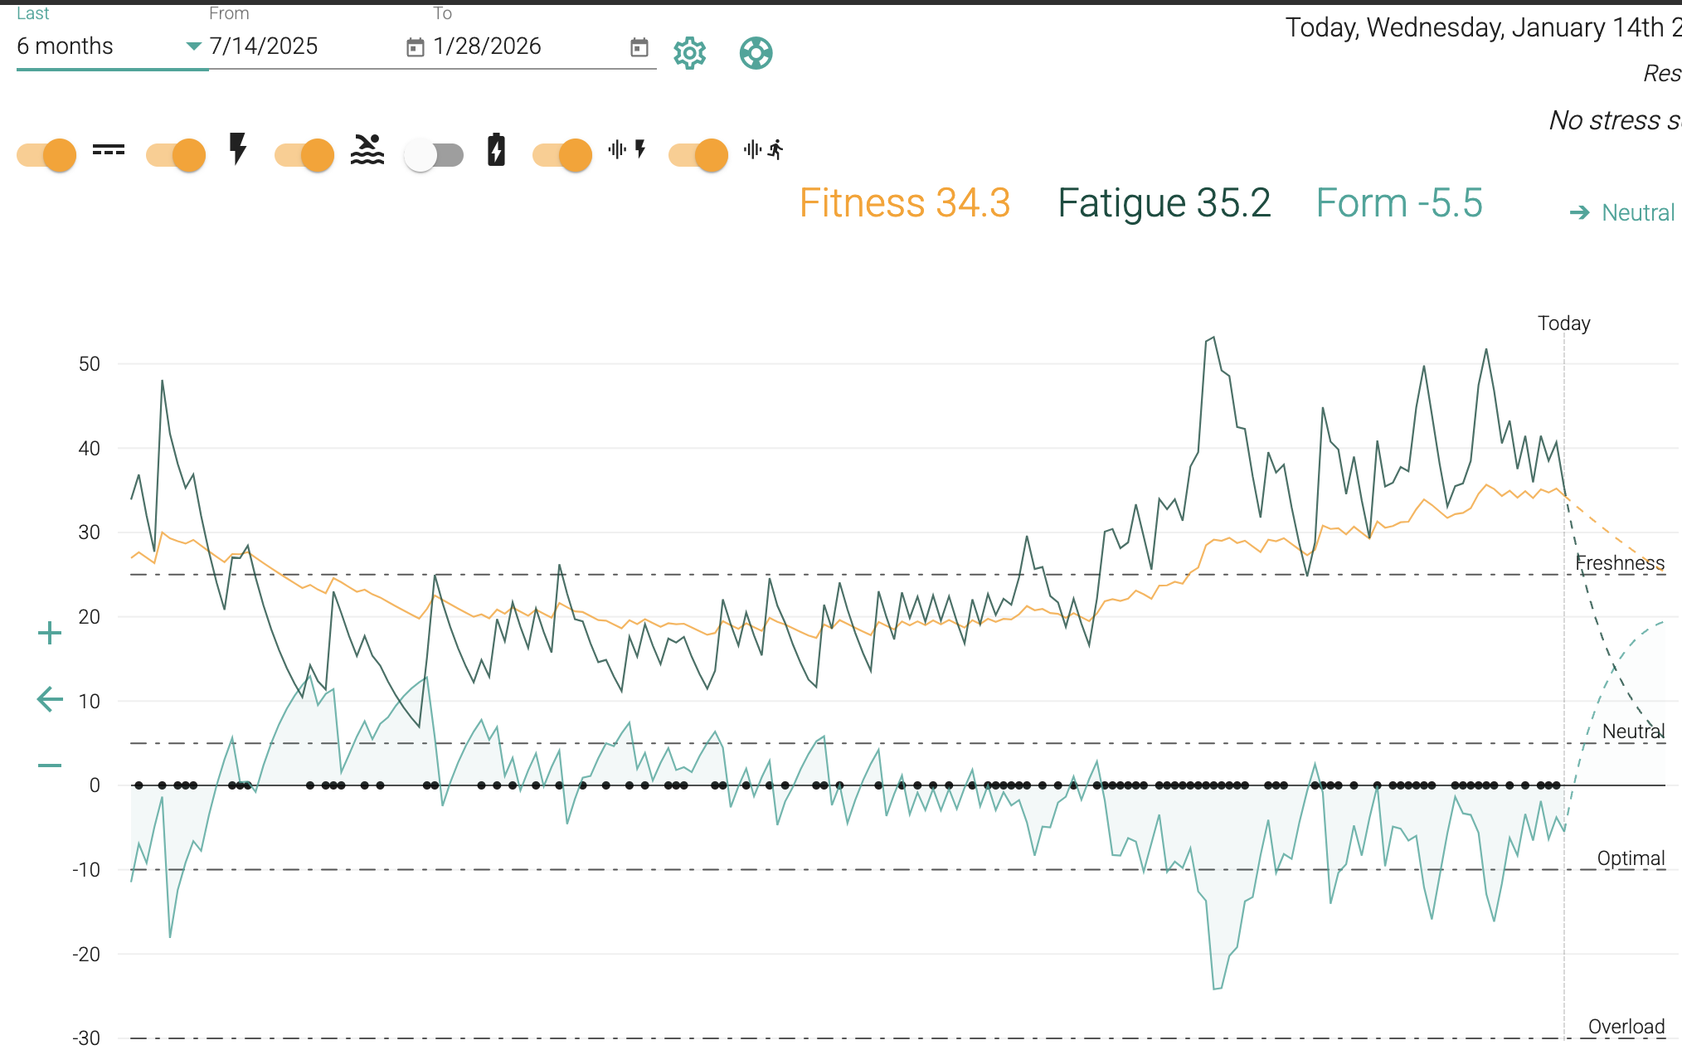Click the plus zoom-in icon
The height and width of the screenshot is (1050, 1682).
(x=50, y=634)
